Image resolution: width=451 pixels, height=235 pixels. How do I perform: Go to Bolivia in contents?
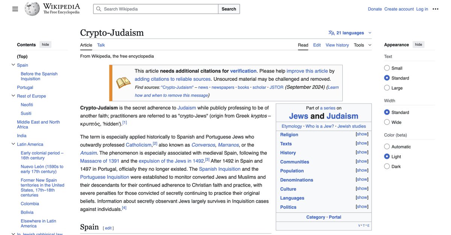click(x=27, y=212)
